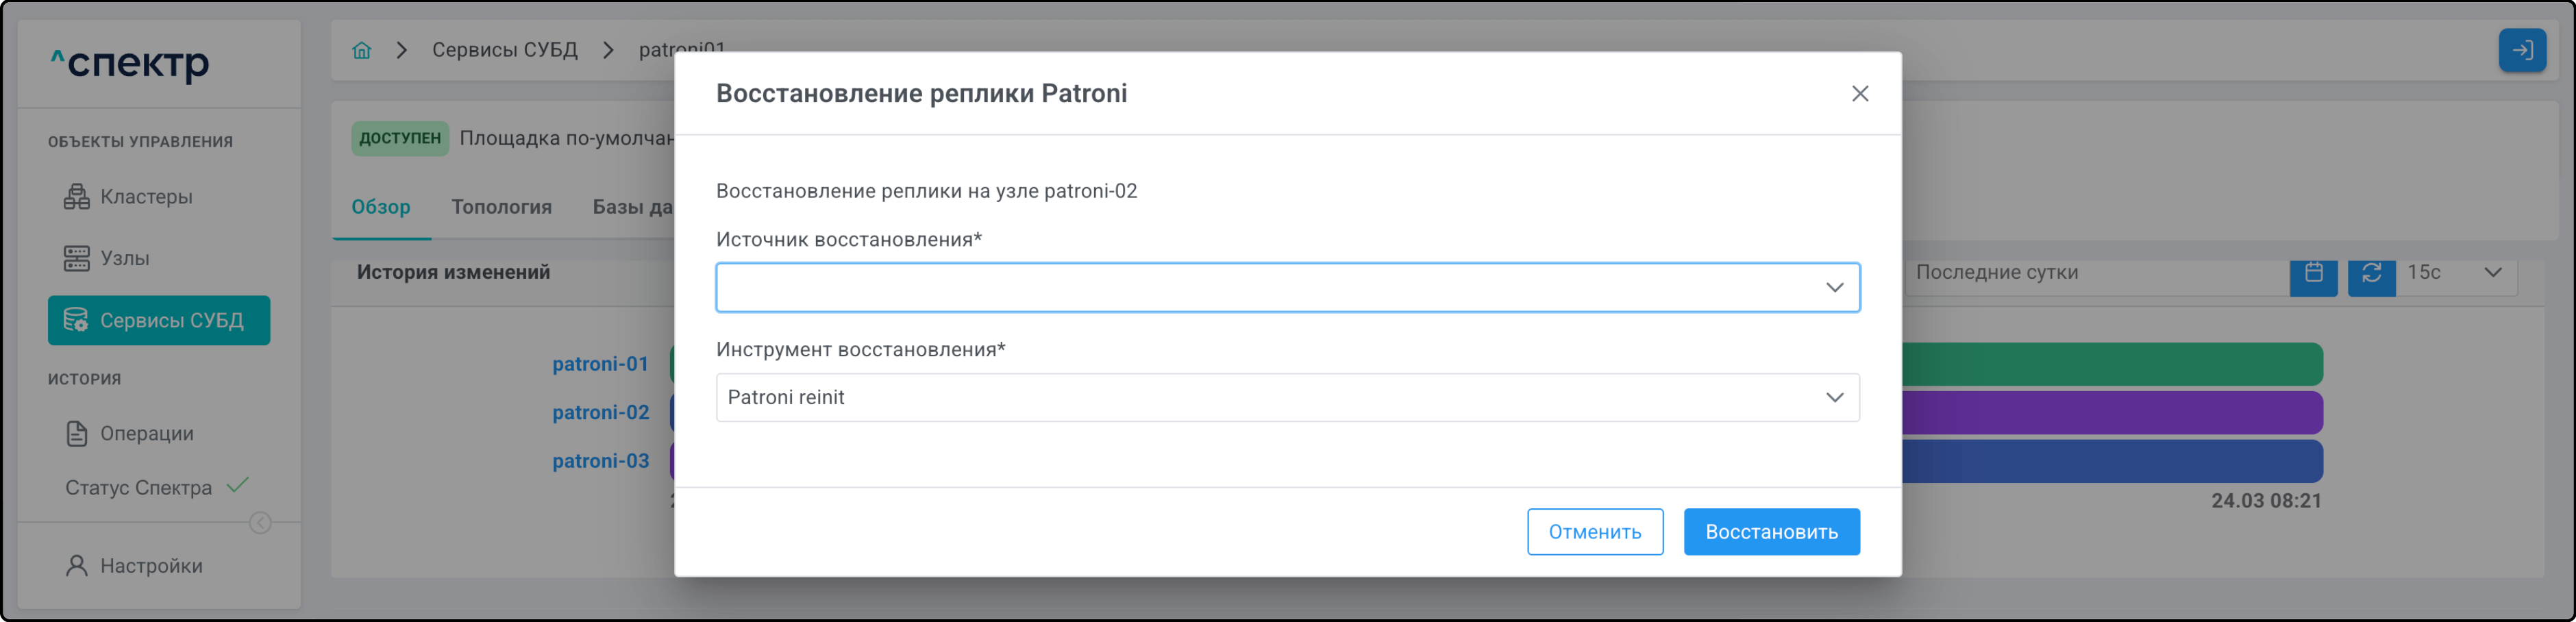The image size is (2576, 622).
Task: Expand the Источник восстановления dropdown
Action: click(1287, 288)
